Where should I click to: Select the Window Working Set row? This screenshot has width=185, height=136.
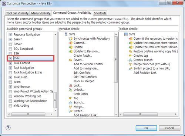coord(27,96)
